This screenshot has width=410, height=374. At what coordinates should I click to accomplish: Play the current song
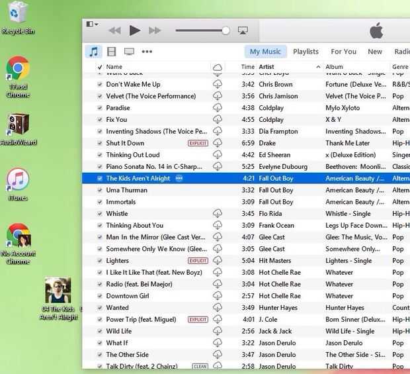pos(135,30)
